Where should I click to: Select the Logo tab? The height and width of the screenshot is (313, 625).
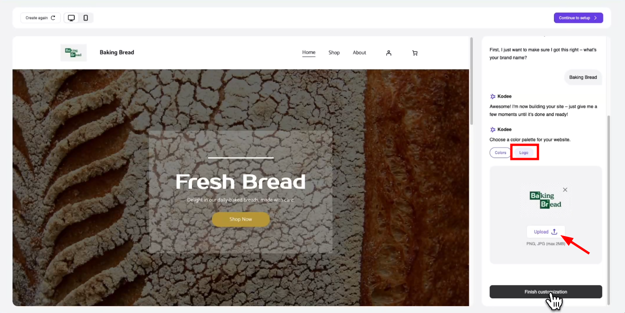(x=524, y=153)
